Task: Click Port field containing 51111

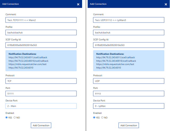Action: coord(41,93)
